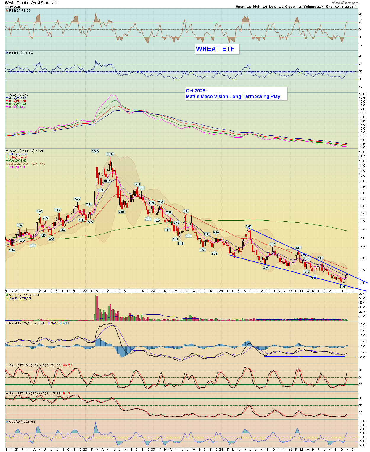This screenshot has height=452, width=370.
Task: Click the 6.48 peak price label
Action: coord(248,226)
